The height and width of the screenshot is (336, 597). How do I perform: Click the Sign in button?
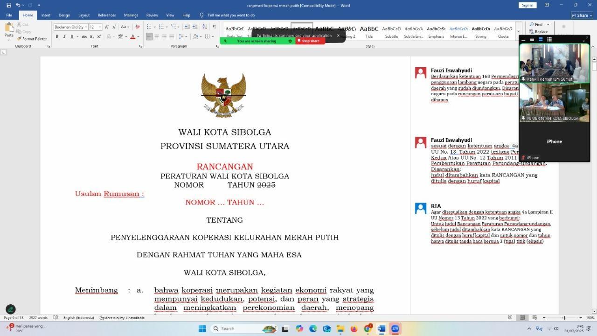click(528, 5)
